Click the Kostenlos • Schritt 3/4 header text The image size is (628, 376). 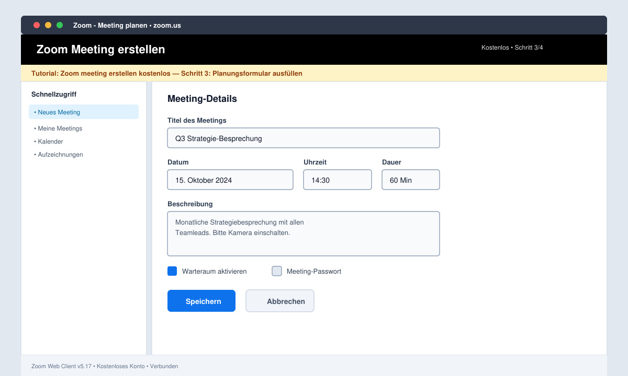512,48
